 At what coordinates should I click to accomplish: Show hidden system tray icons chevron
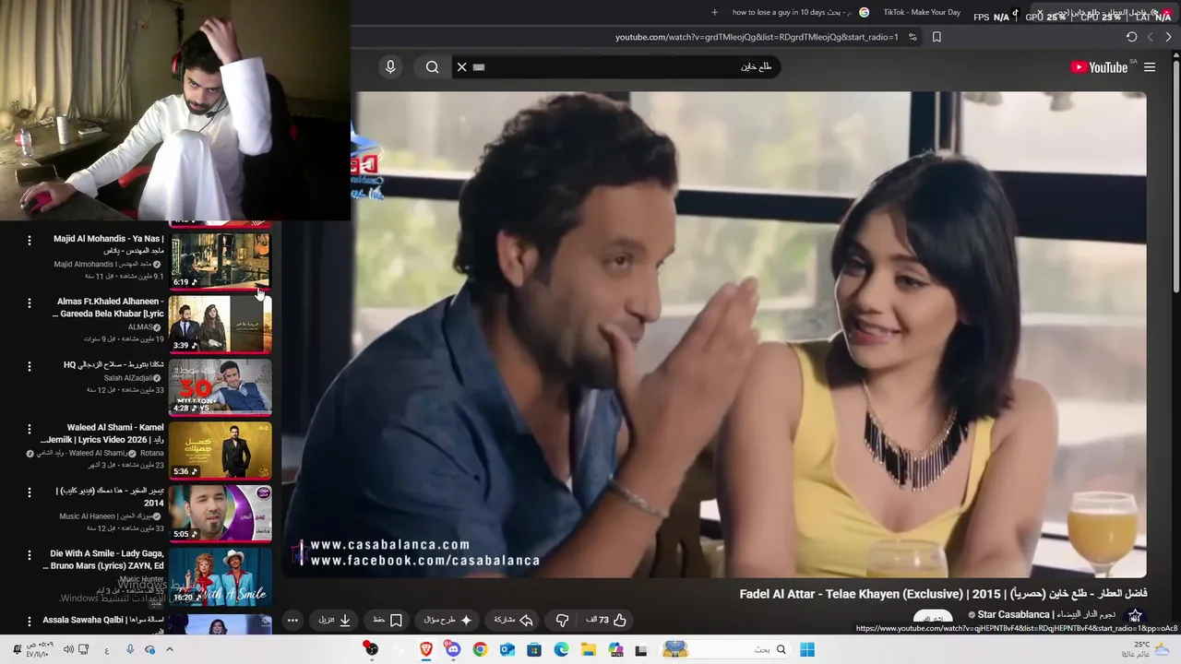point(170,649)
